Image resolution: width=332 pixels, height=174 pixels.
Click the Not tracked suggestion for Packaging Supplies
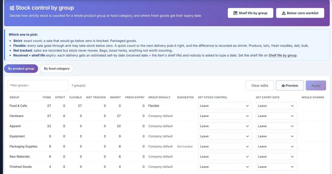[x=185, y=146]
